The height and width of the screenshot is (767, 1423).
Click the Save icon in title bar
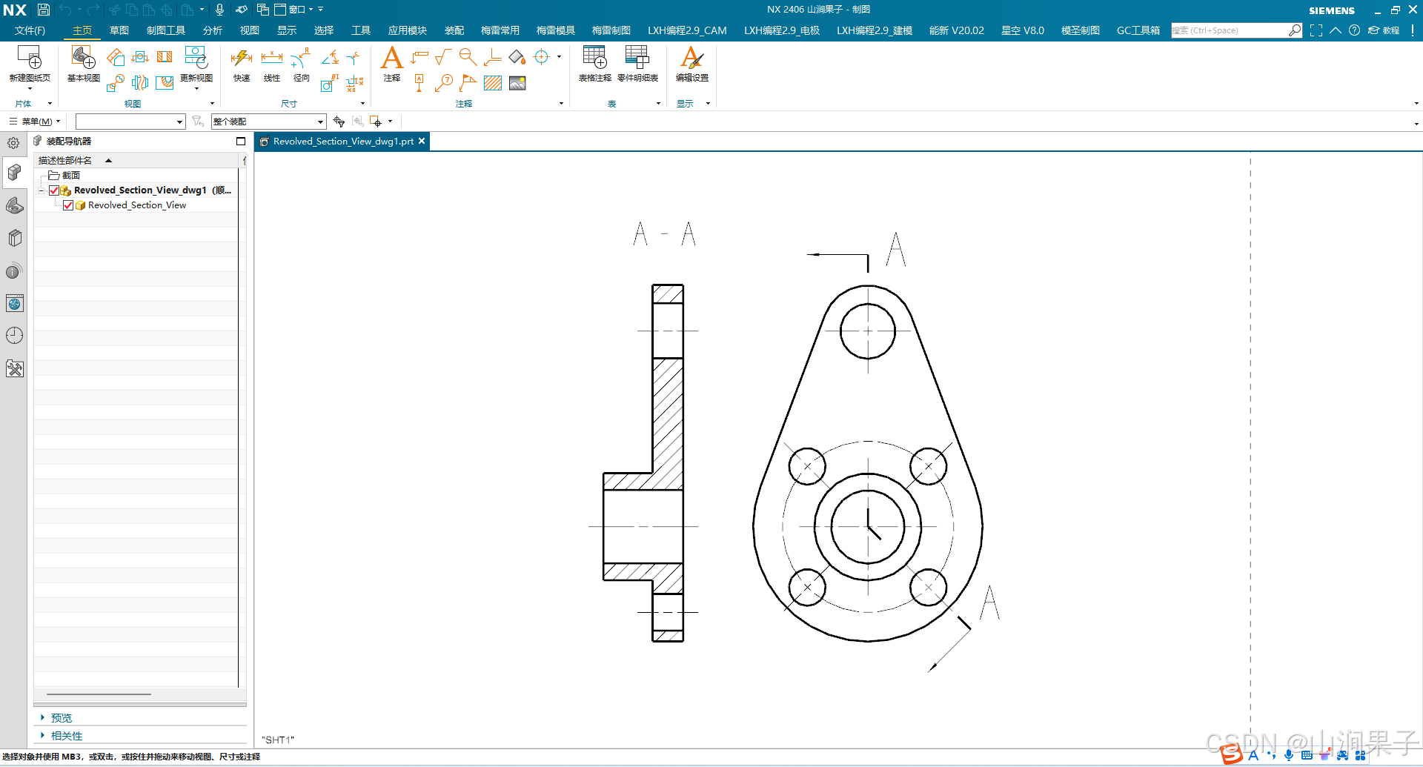(44, 10)
